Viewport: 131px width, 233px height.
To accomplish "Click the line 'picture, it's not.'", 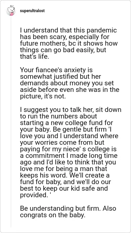I will pos(43,96).
